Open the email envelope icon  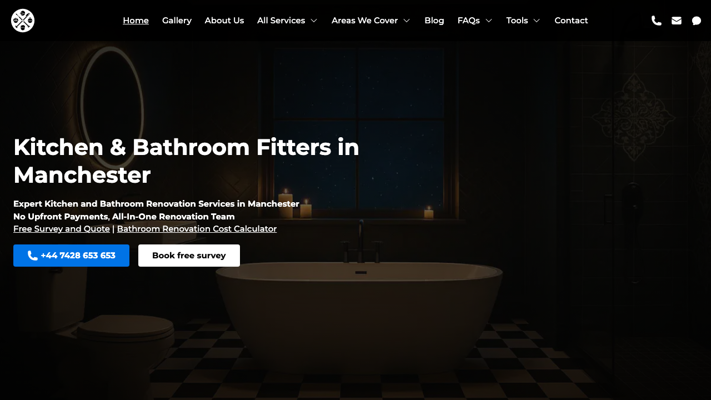(677, 21)
